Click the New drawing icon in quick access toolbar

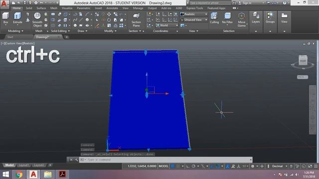click(x=13, y=3)
